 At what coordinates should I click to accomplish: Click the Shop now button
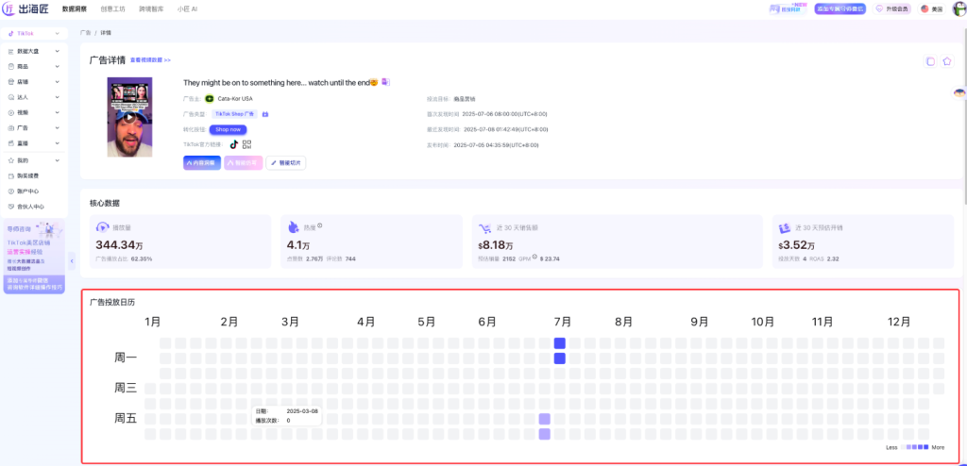(x=228, y=129)
